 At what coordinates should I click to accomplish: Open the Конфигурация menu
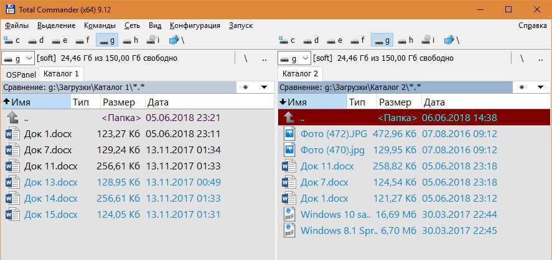pos(195,25)
